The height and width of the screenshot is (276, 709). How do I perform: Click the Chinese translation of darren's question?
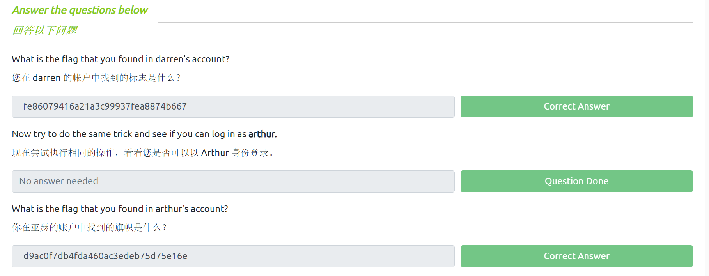pyautogui.click(x=96, y=78)
